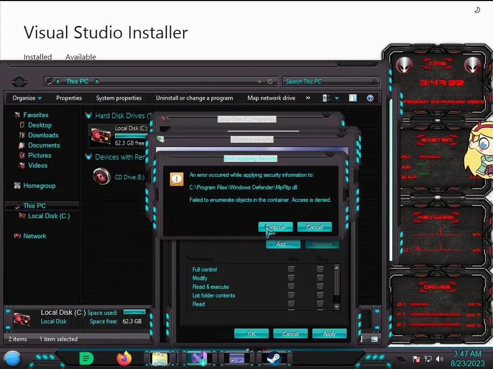Open Firefox from the taskbar
The image size is (493, 369).
coord(124,358)
